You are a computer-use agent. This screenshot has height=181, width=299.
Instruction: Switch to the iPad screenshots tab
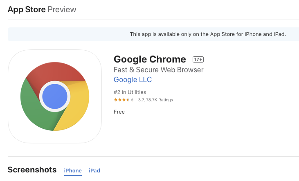pyautogui.click(x=94, y=170)
